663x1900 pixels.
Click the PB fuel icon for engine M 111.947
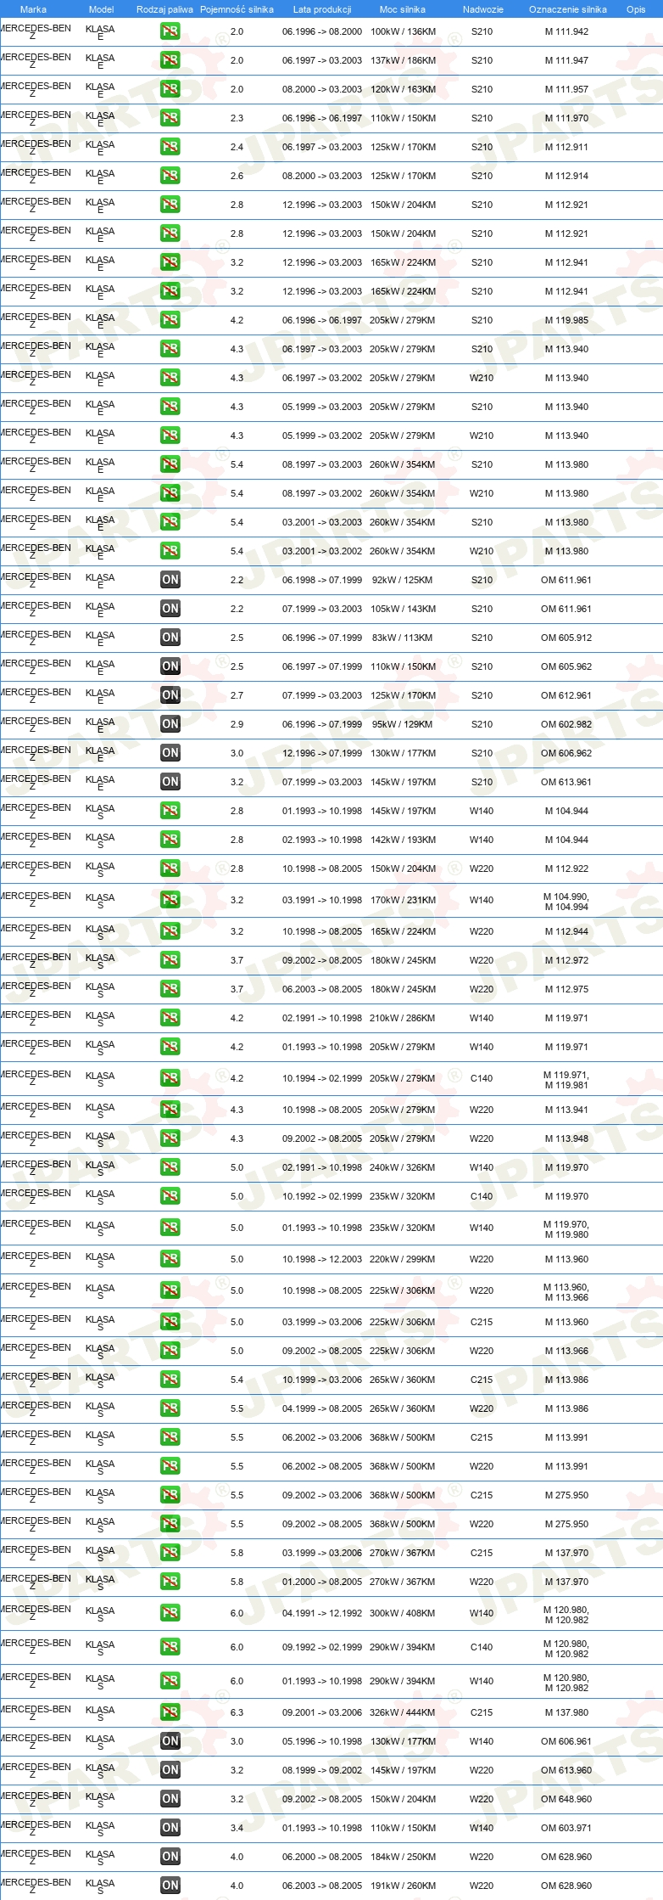coord(170,60)
